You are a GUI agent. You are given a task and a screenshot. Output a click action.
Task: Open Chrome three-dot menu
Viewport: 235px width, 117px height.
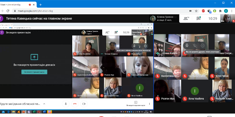[232, 11]
